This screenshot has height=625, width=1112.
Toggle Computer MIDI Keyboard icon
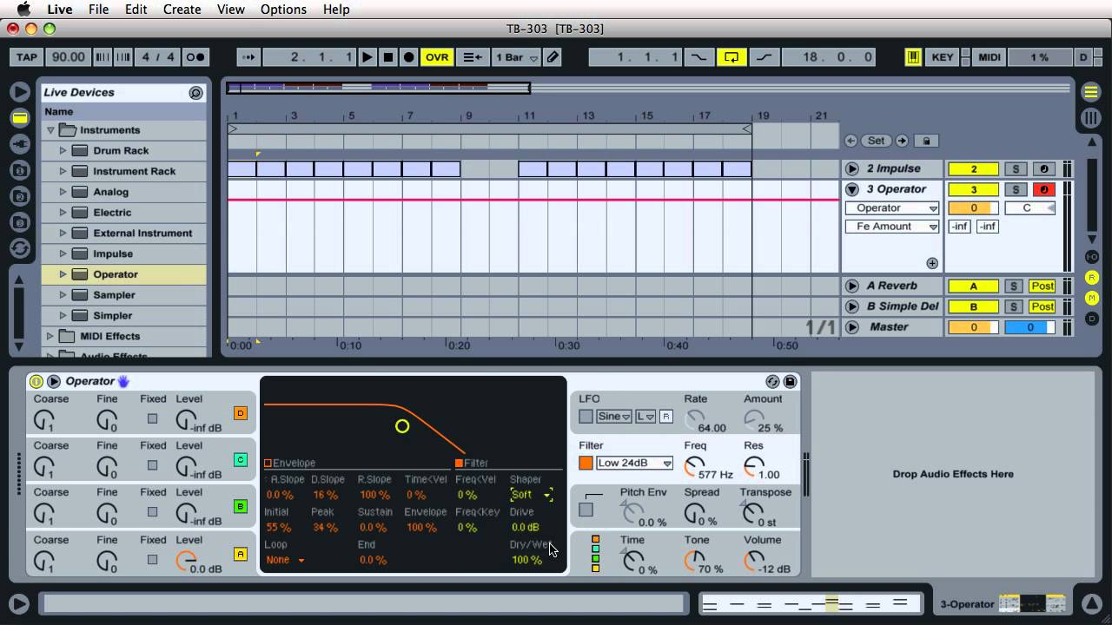913,57
